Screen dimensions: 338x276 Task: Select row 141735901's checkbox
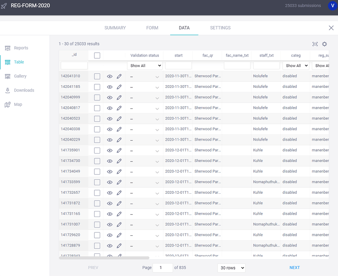tap(98, 150)
